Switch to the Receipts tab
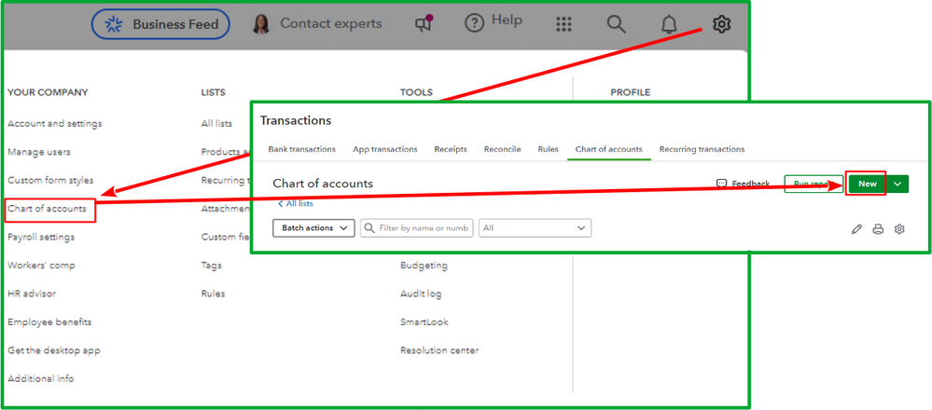Image resolution: width=932 pixels, height=410 pixels. 451,149
